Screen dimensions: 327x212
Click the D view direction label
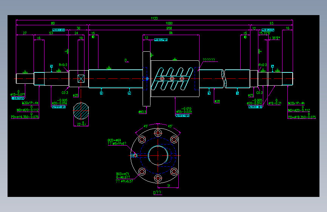pos(126,60)
